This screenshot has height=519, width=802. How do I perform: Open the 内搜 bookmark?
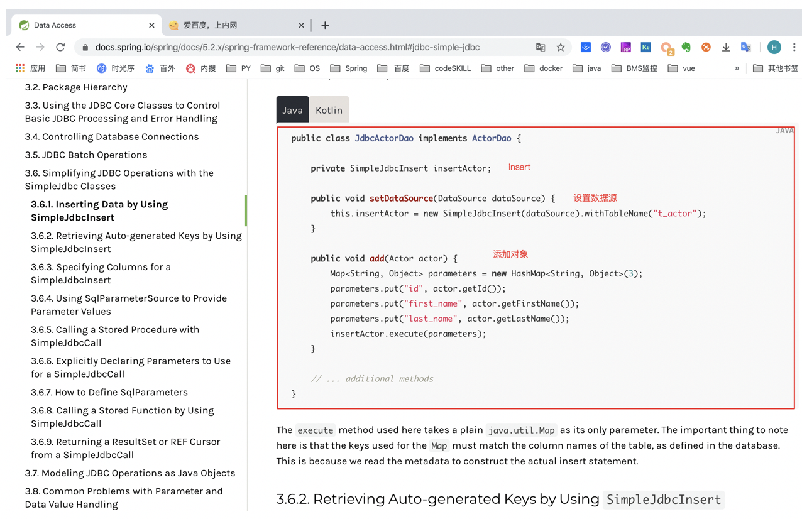tap(200, 68)
